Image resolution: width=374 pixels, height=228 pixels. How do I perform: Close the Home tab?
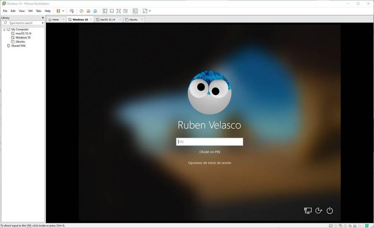tap(63, 19)
